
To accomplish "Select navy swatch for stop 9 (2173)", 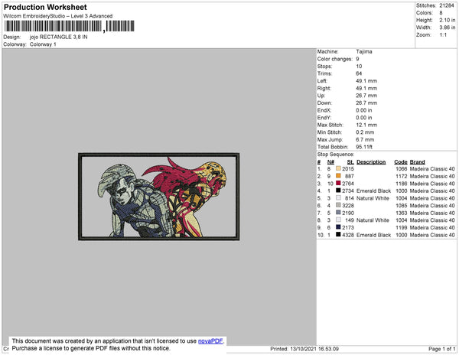I will click(x=338, y=227).
